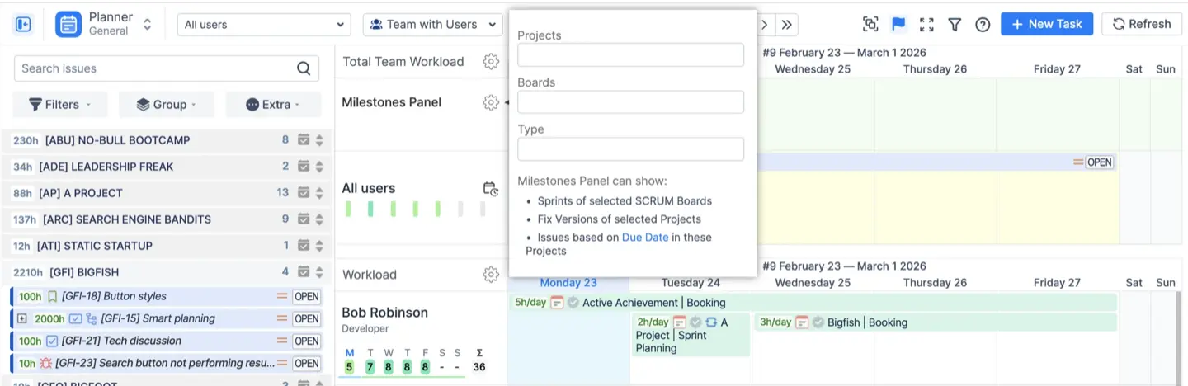The image size is (1188, 386).
Task: Open the Group dropdown
Action: point(166,105)
